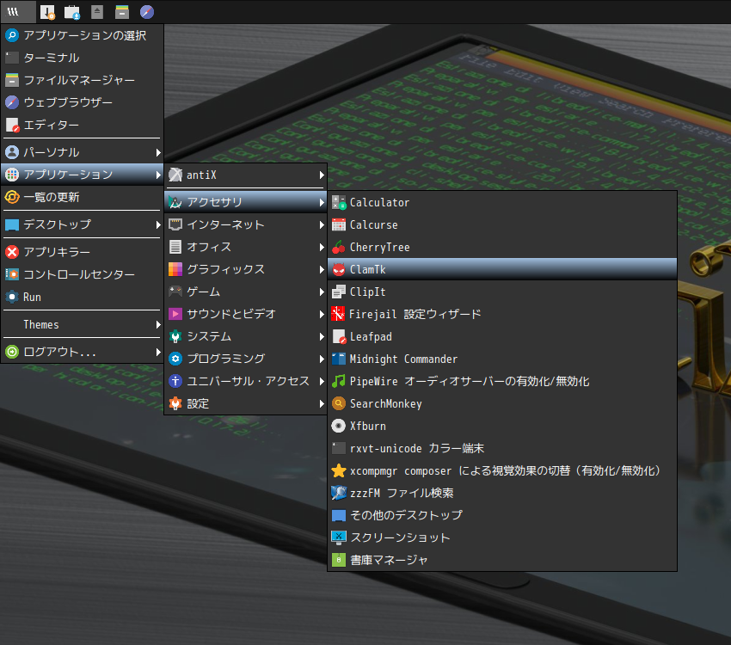The image size is (731, 645).
Task: Expand the パーソナル submenu
Action: pos(83,152)
